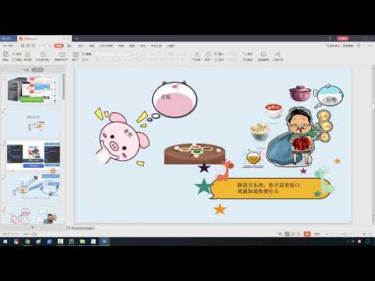Open the Selection Pane icon
The image size is (375, 281).
pyautogui.click(x=263, y=55)
